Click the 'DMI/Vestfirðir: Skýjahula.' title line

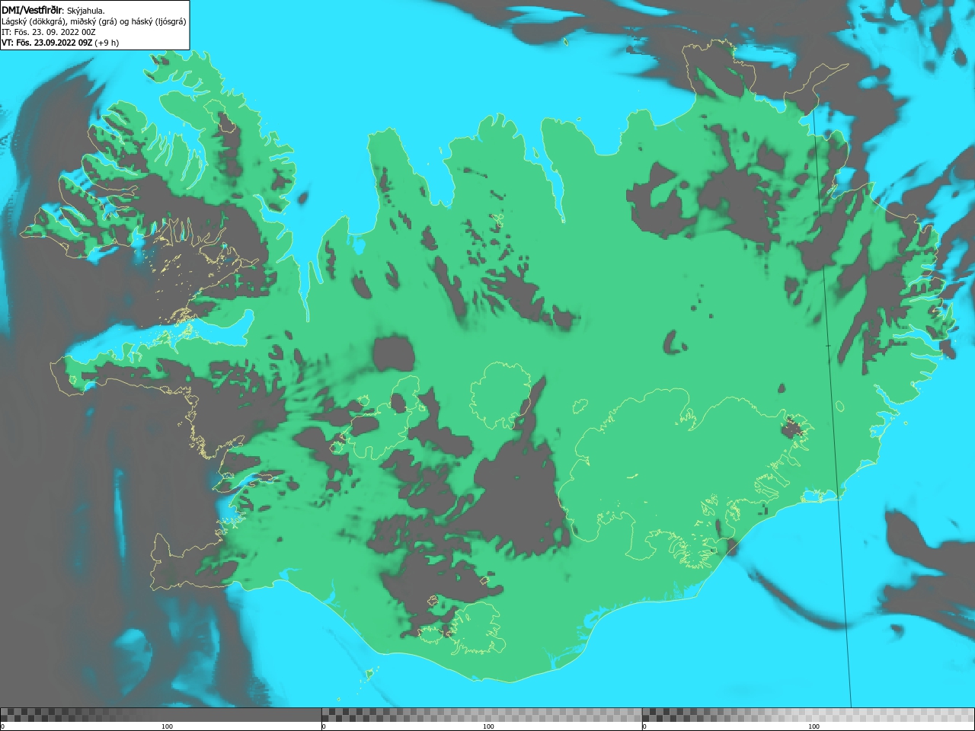53,10
